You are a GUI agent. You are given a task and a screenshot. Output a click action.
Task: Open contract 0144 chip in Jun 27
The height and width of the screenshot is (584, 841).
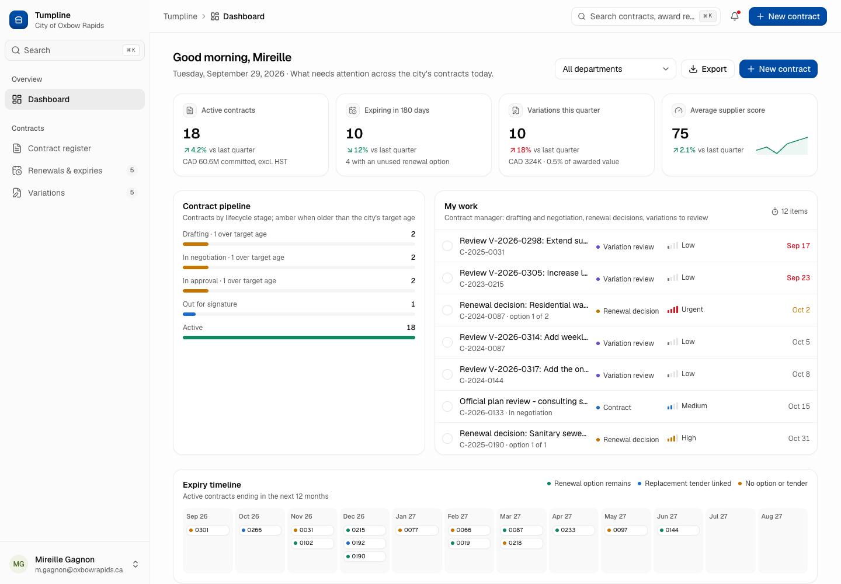point(678,530)
